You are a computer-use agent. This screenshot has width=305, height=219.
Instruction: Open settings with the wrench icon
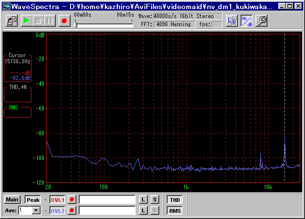pos(262,20)
